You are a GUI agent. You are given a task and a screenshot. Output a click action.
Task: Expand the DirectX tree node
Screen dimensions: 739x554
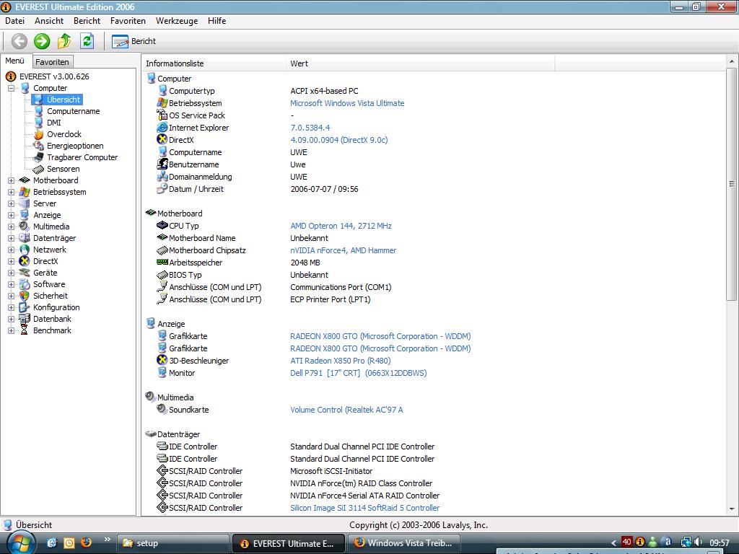pos(11,261)
